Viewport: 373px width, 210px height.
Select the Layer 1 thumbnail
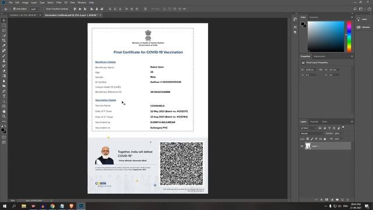coord(308,146)
